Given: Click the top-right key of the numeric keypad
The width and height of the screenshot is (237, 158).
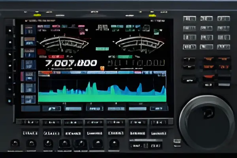Looking at the screenshot, I should click(224, 19).
